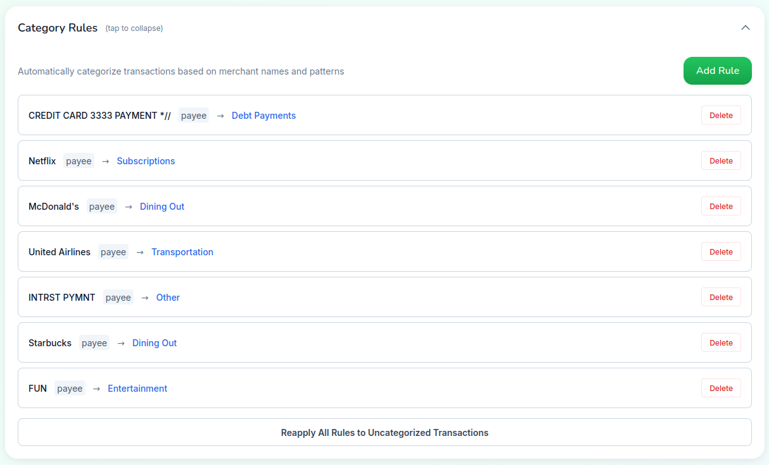Viewport: 769px width, 465px height.
Task: Delete the INTRST PYMNT rule
Action: [x=721, y=297]
